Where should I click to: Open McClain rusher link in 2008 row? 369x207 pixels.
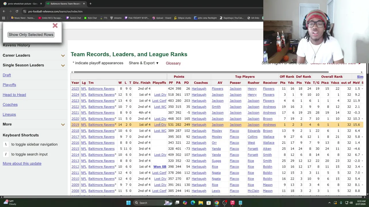tap(253, 191)
